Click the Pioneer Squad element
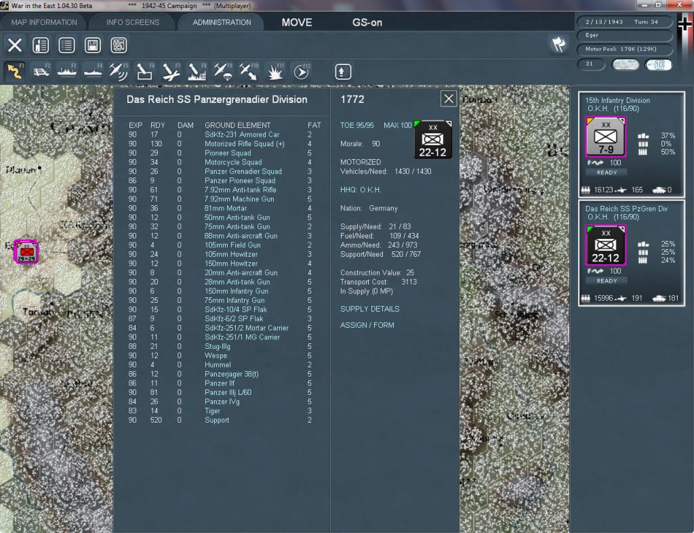 point(228,153)
